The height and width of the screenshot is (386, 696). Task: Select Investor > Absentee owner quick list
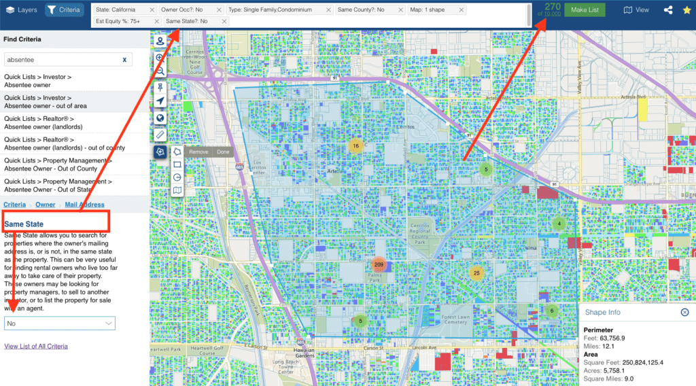pyautogui.click(x=75, y=81)
